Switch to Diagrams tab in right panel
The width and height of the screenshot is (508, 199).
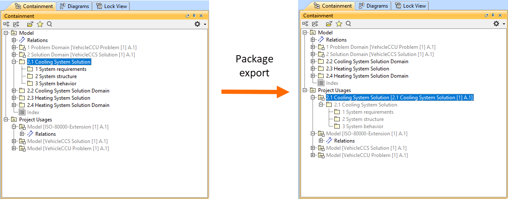[x=373, y=6]
